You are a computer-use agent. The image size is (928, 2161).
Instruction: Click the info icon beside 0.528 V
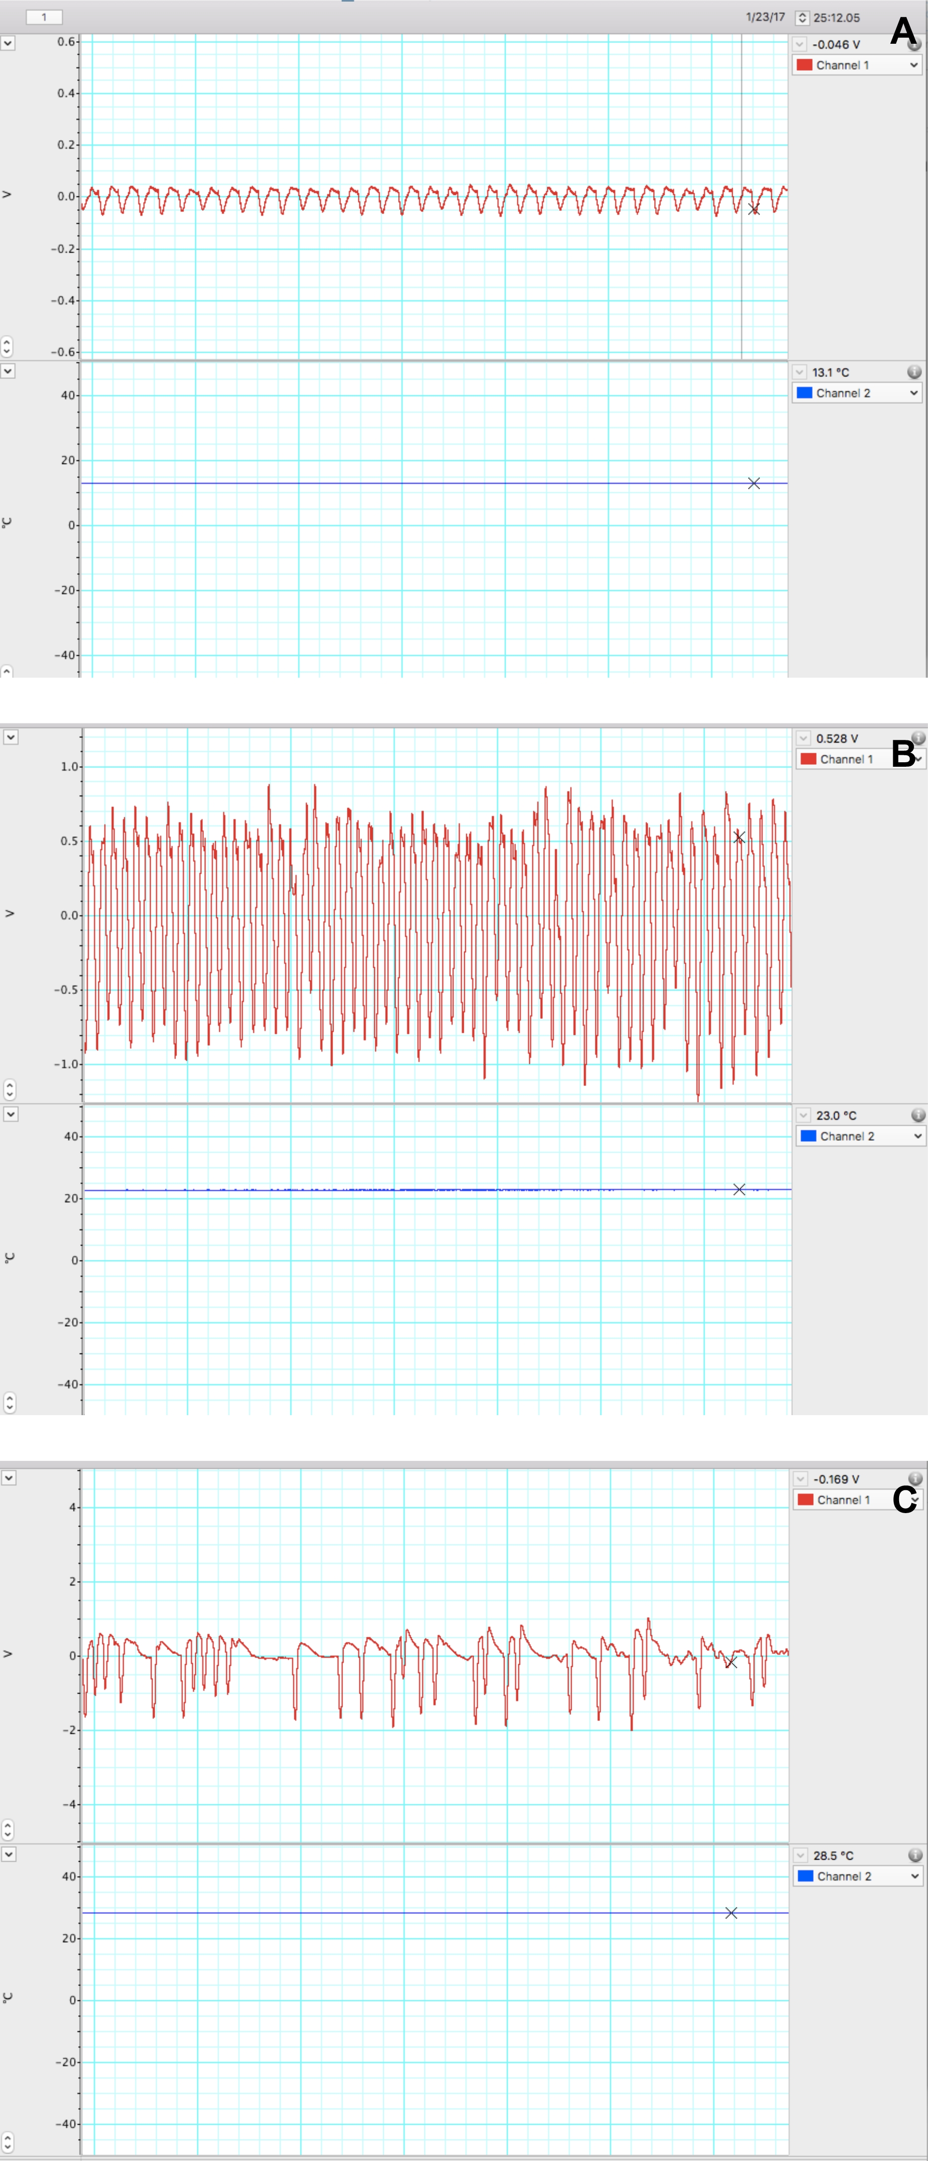[918, 737]
